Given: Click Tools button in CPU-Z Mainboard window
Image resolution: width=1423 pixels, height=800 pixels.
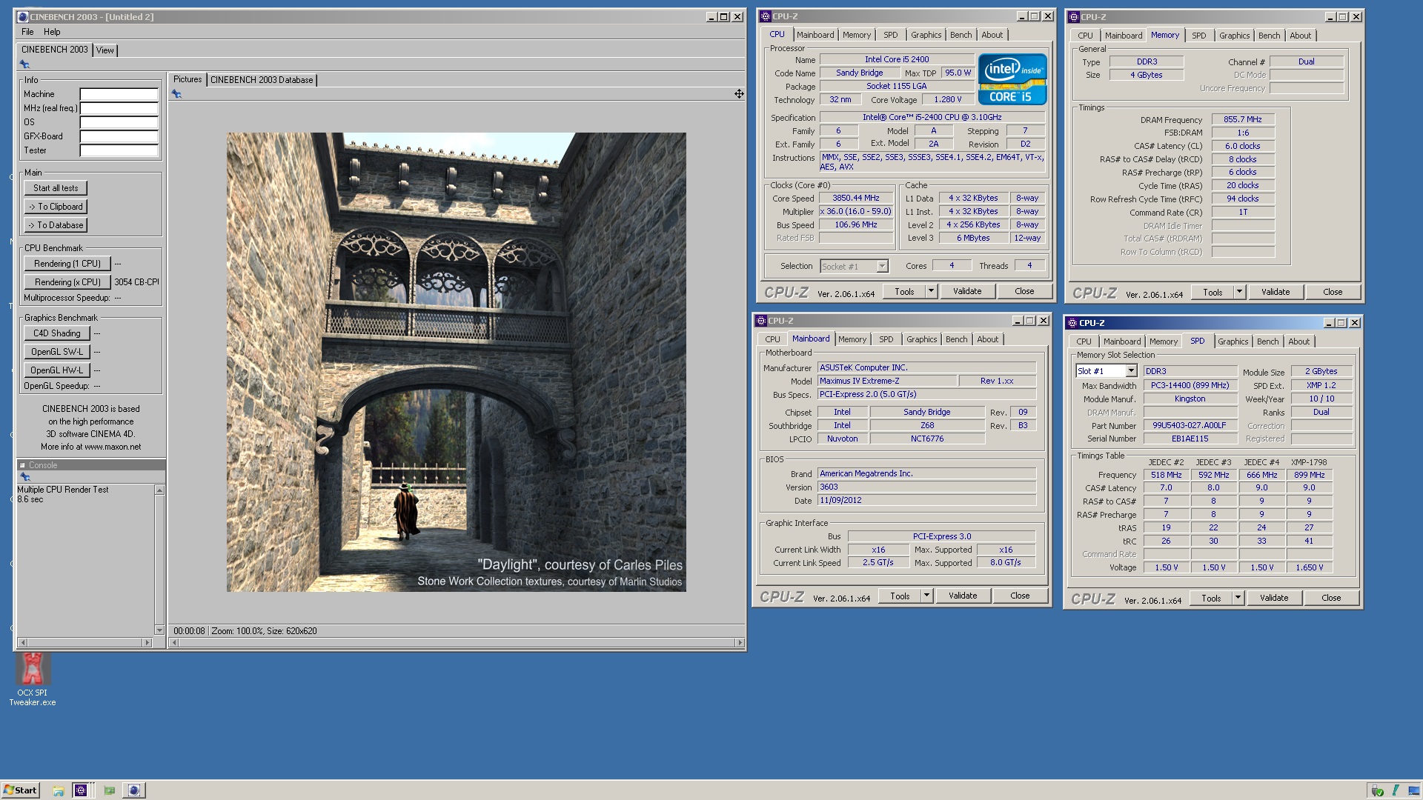Looking at the screenshot, I should [900, 596].
